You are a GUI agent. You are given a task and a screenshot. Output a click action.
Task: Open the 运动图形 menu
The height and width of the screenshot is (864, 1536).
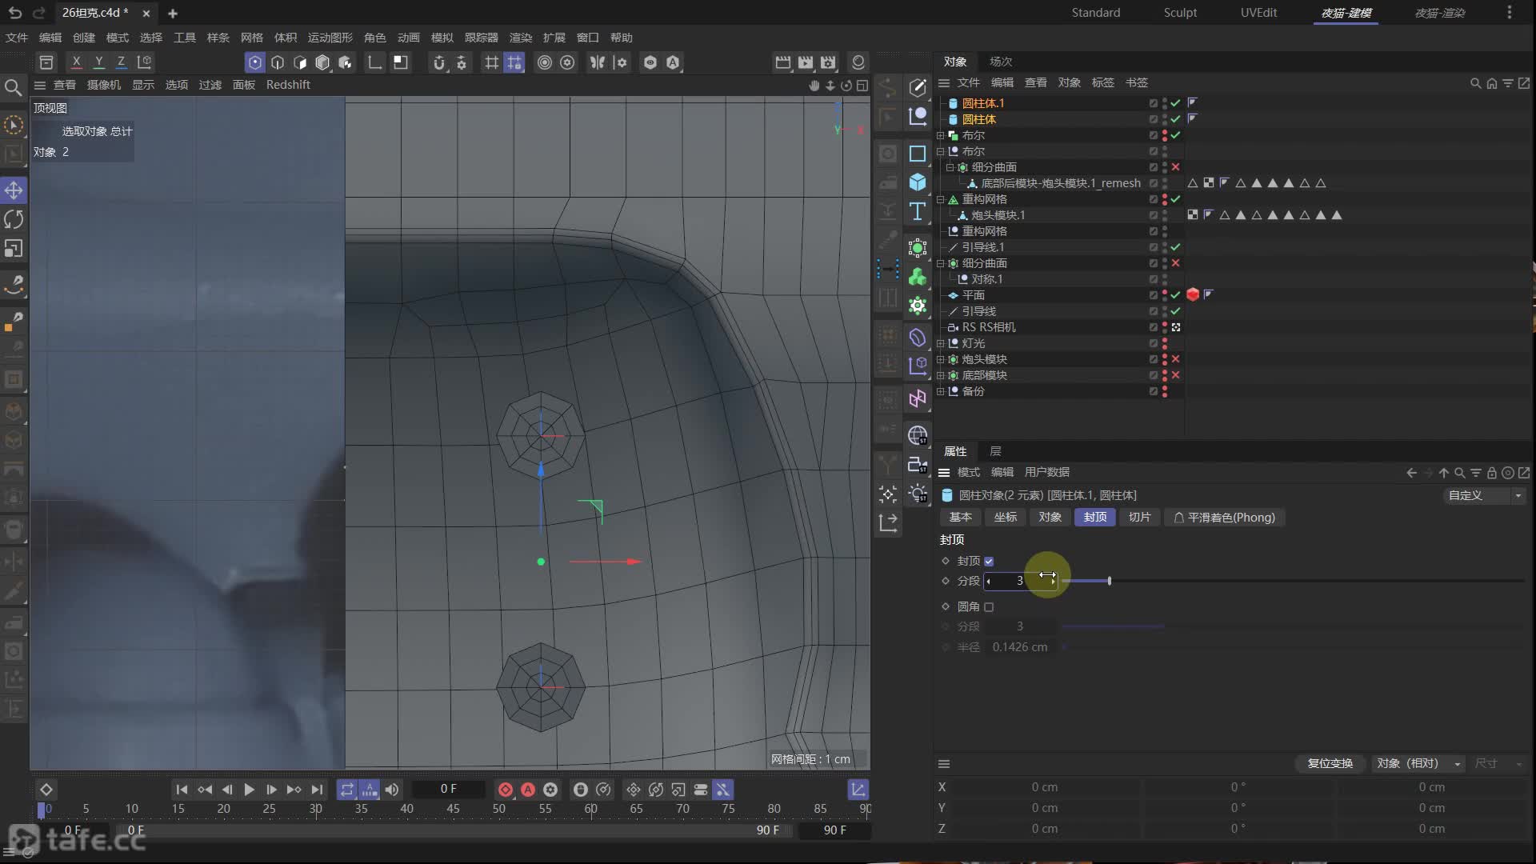(x=330, y=38)
